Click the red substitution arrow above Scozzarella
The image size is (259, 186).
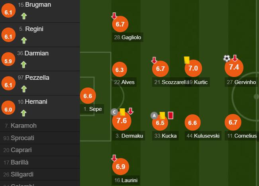tap(154, 61)
